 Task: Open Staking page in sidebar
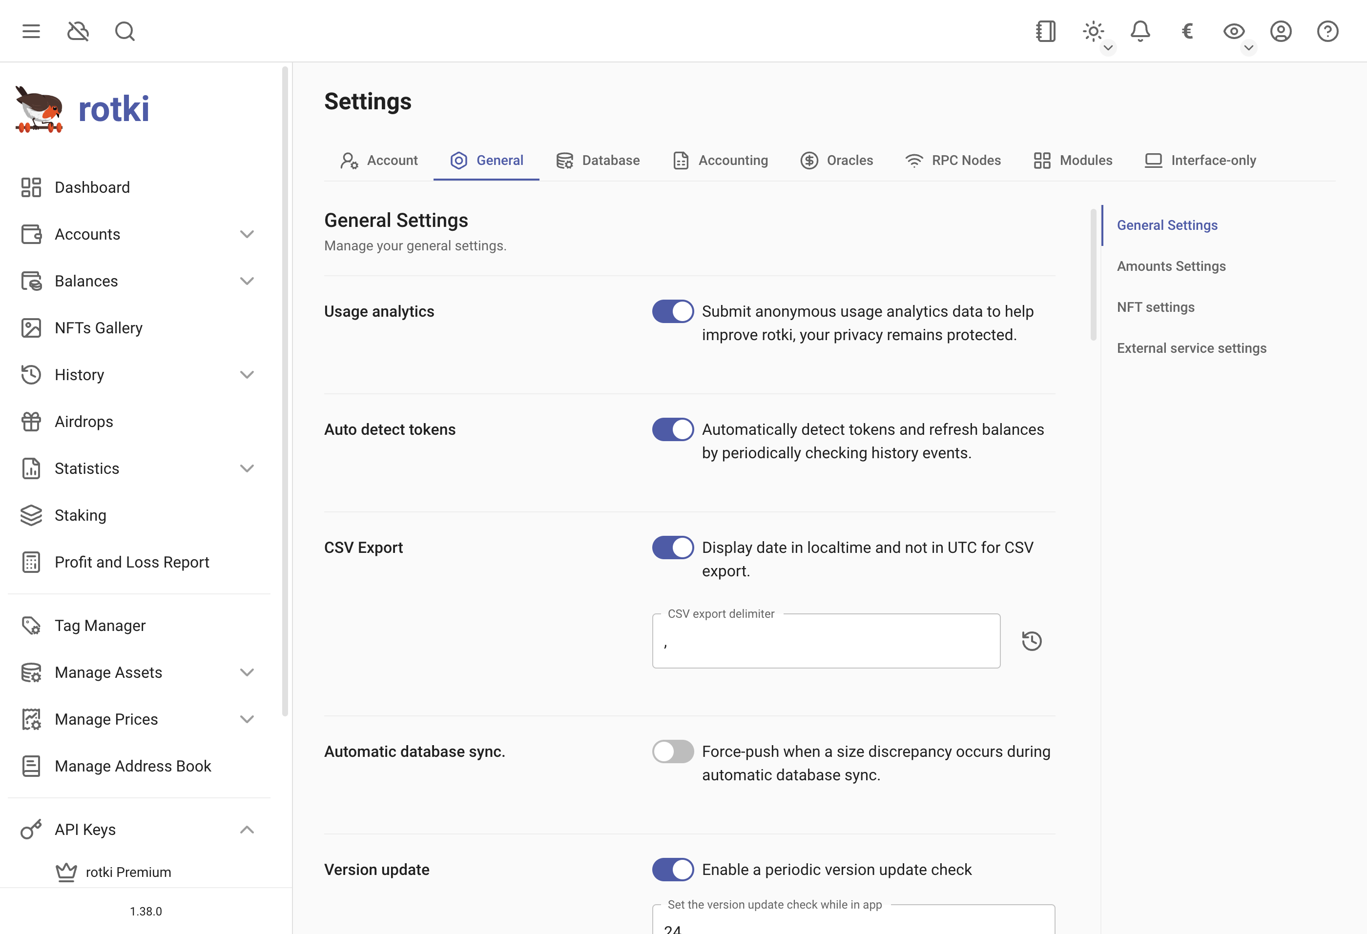[x=140, y=515]
